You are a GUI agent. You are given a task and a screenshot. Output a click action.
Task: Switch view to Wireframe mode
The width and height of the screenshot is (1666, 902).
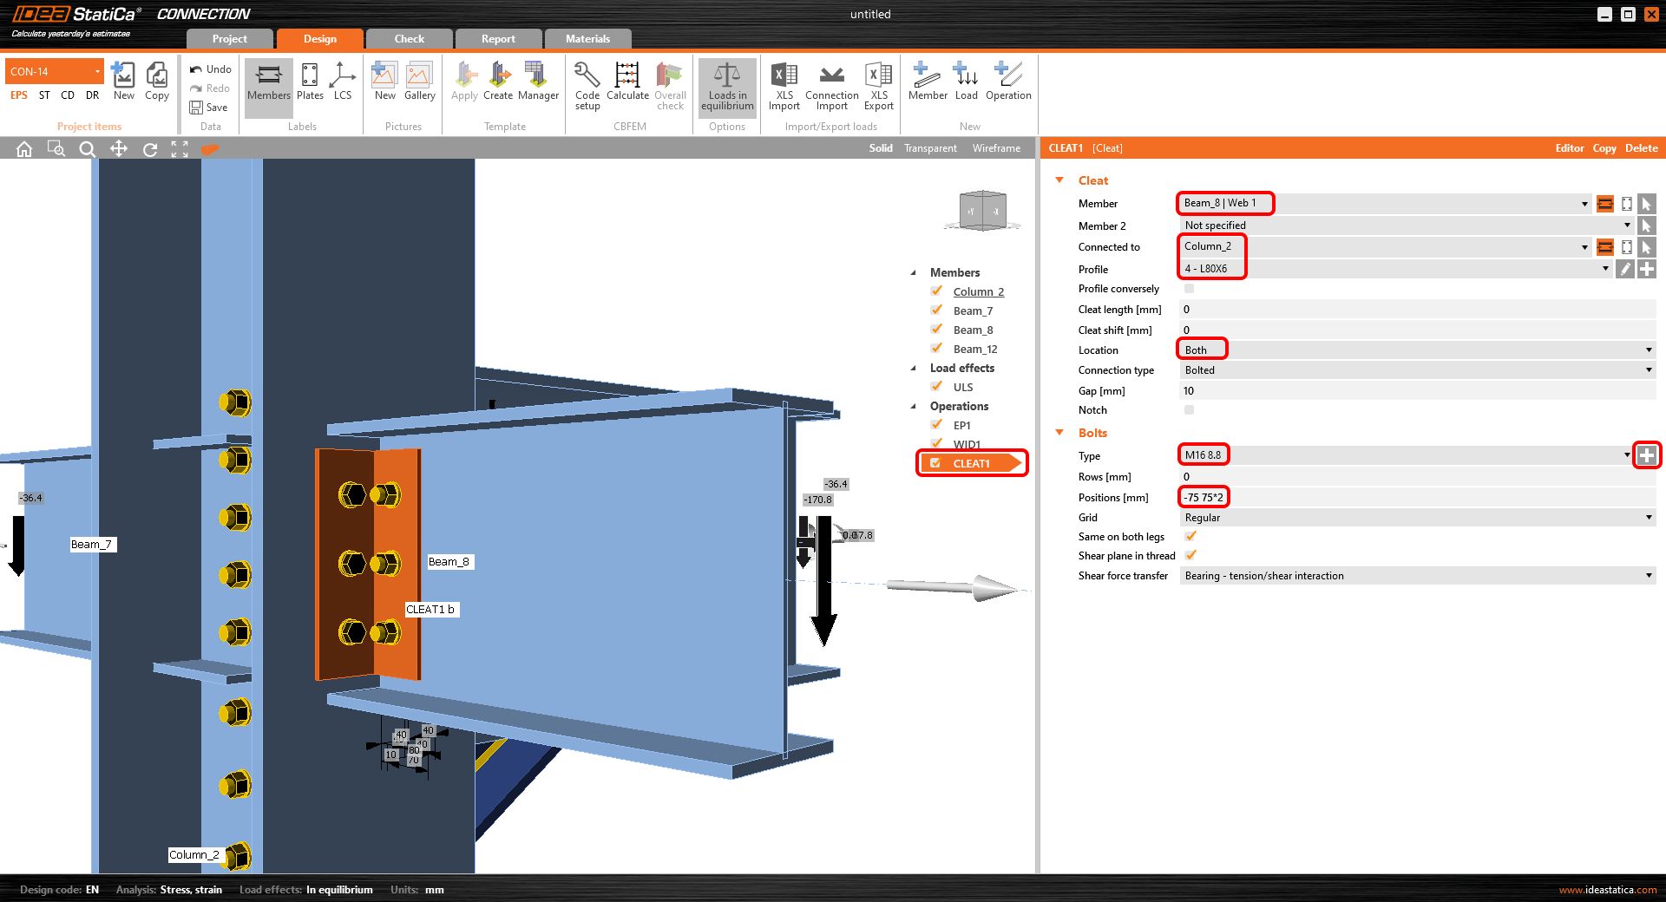tap(996, 148)
